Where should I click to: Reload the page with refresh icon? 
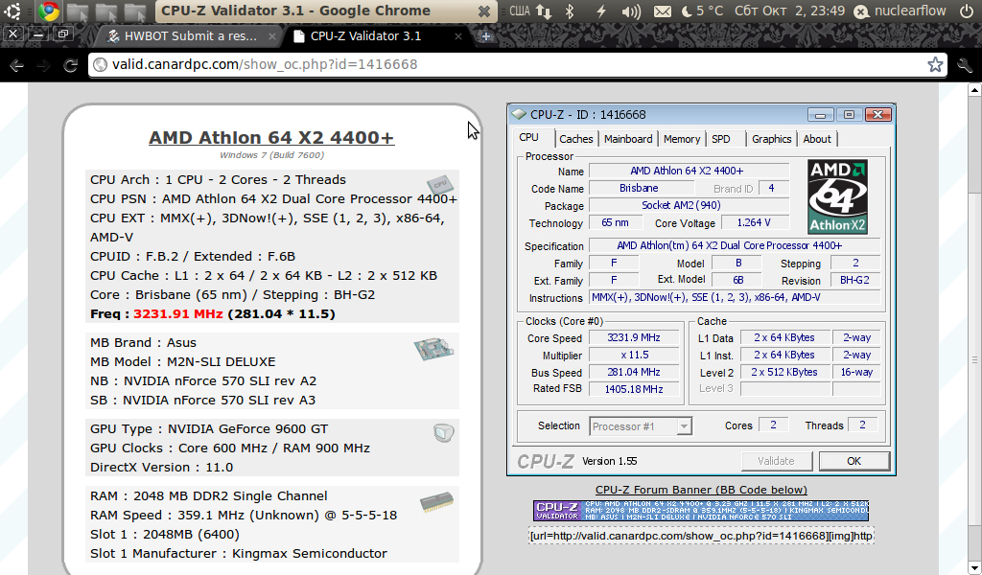tap(70, 65)
